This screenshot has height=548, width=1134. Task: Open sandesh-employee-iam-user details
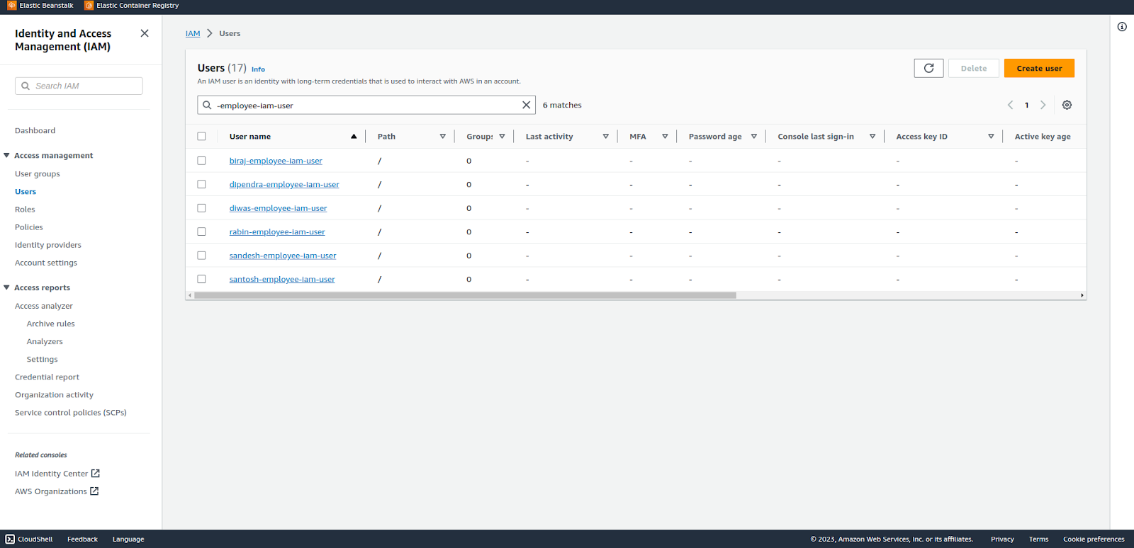(x=283, y=256)
